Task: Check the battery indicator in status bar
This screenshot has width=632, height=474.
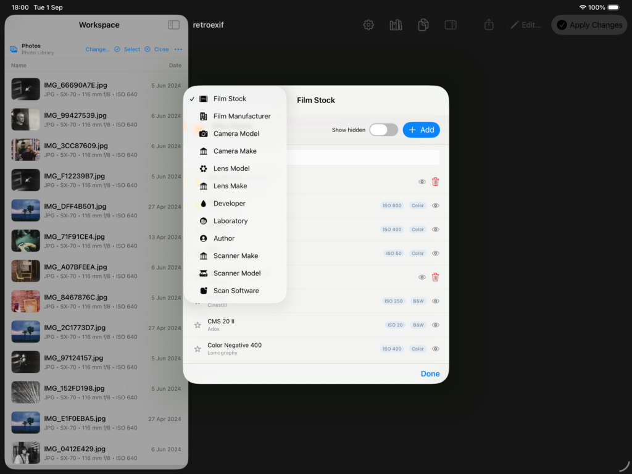Action: pos(614,7)
